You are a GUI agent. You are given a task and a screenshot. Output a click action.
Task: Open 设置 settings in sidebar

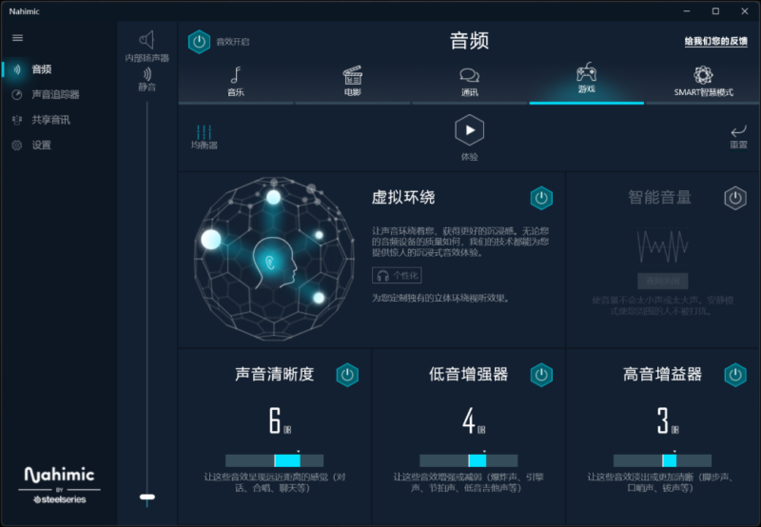[x=41, y=146]
